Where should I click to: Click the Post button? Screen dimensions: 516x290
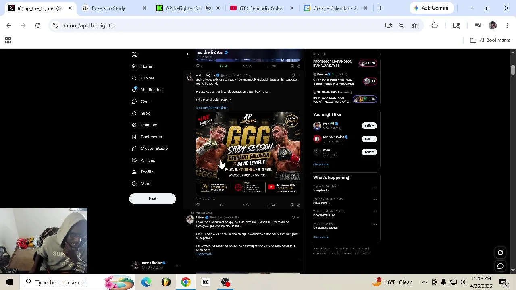tap(152, 199)
